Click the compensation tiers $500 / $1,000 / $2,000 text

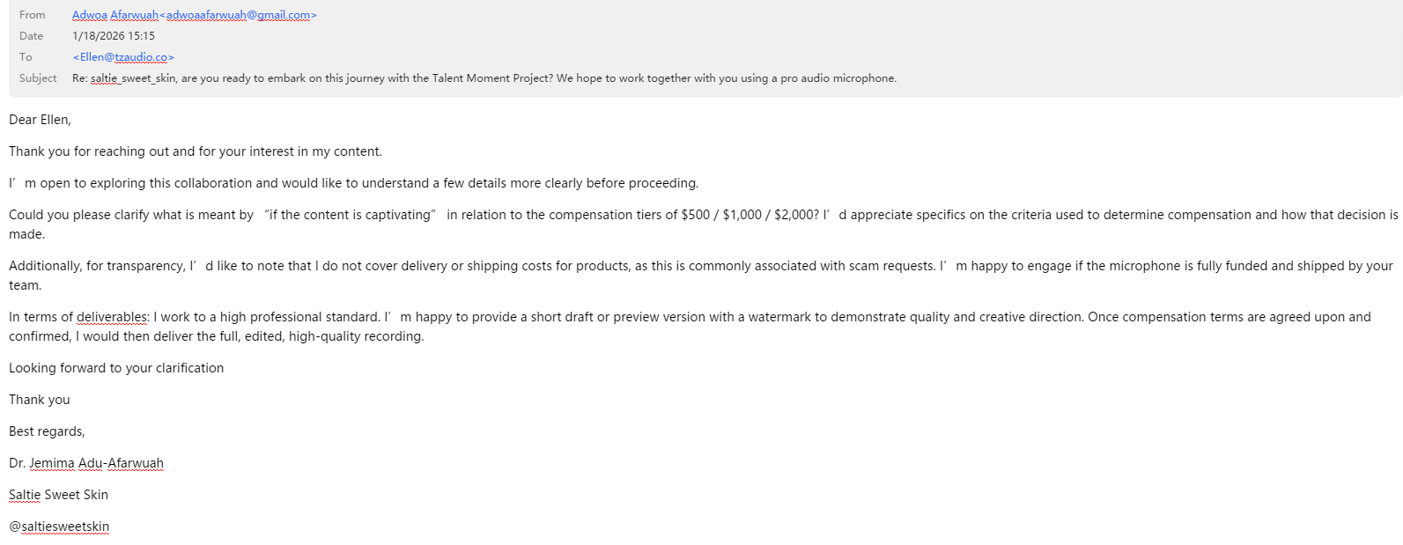point(749,215)
